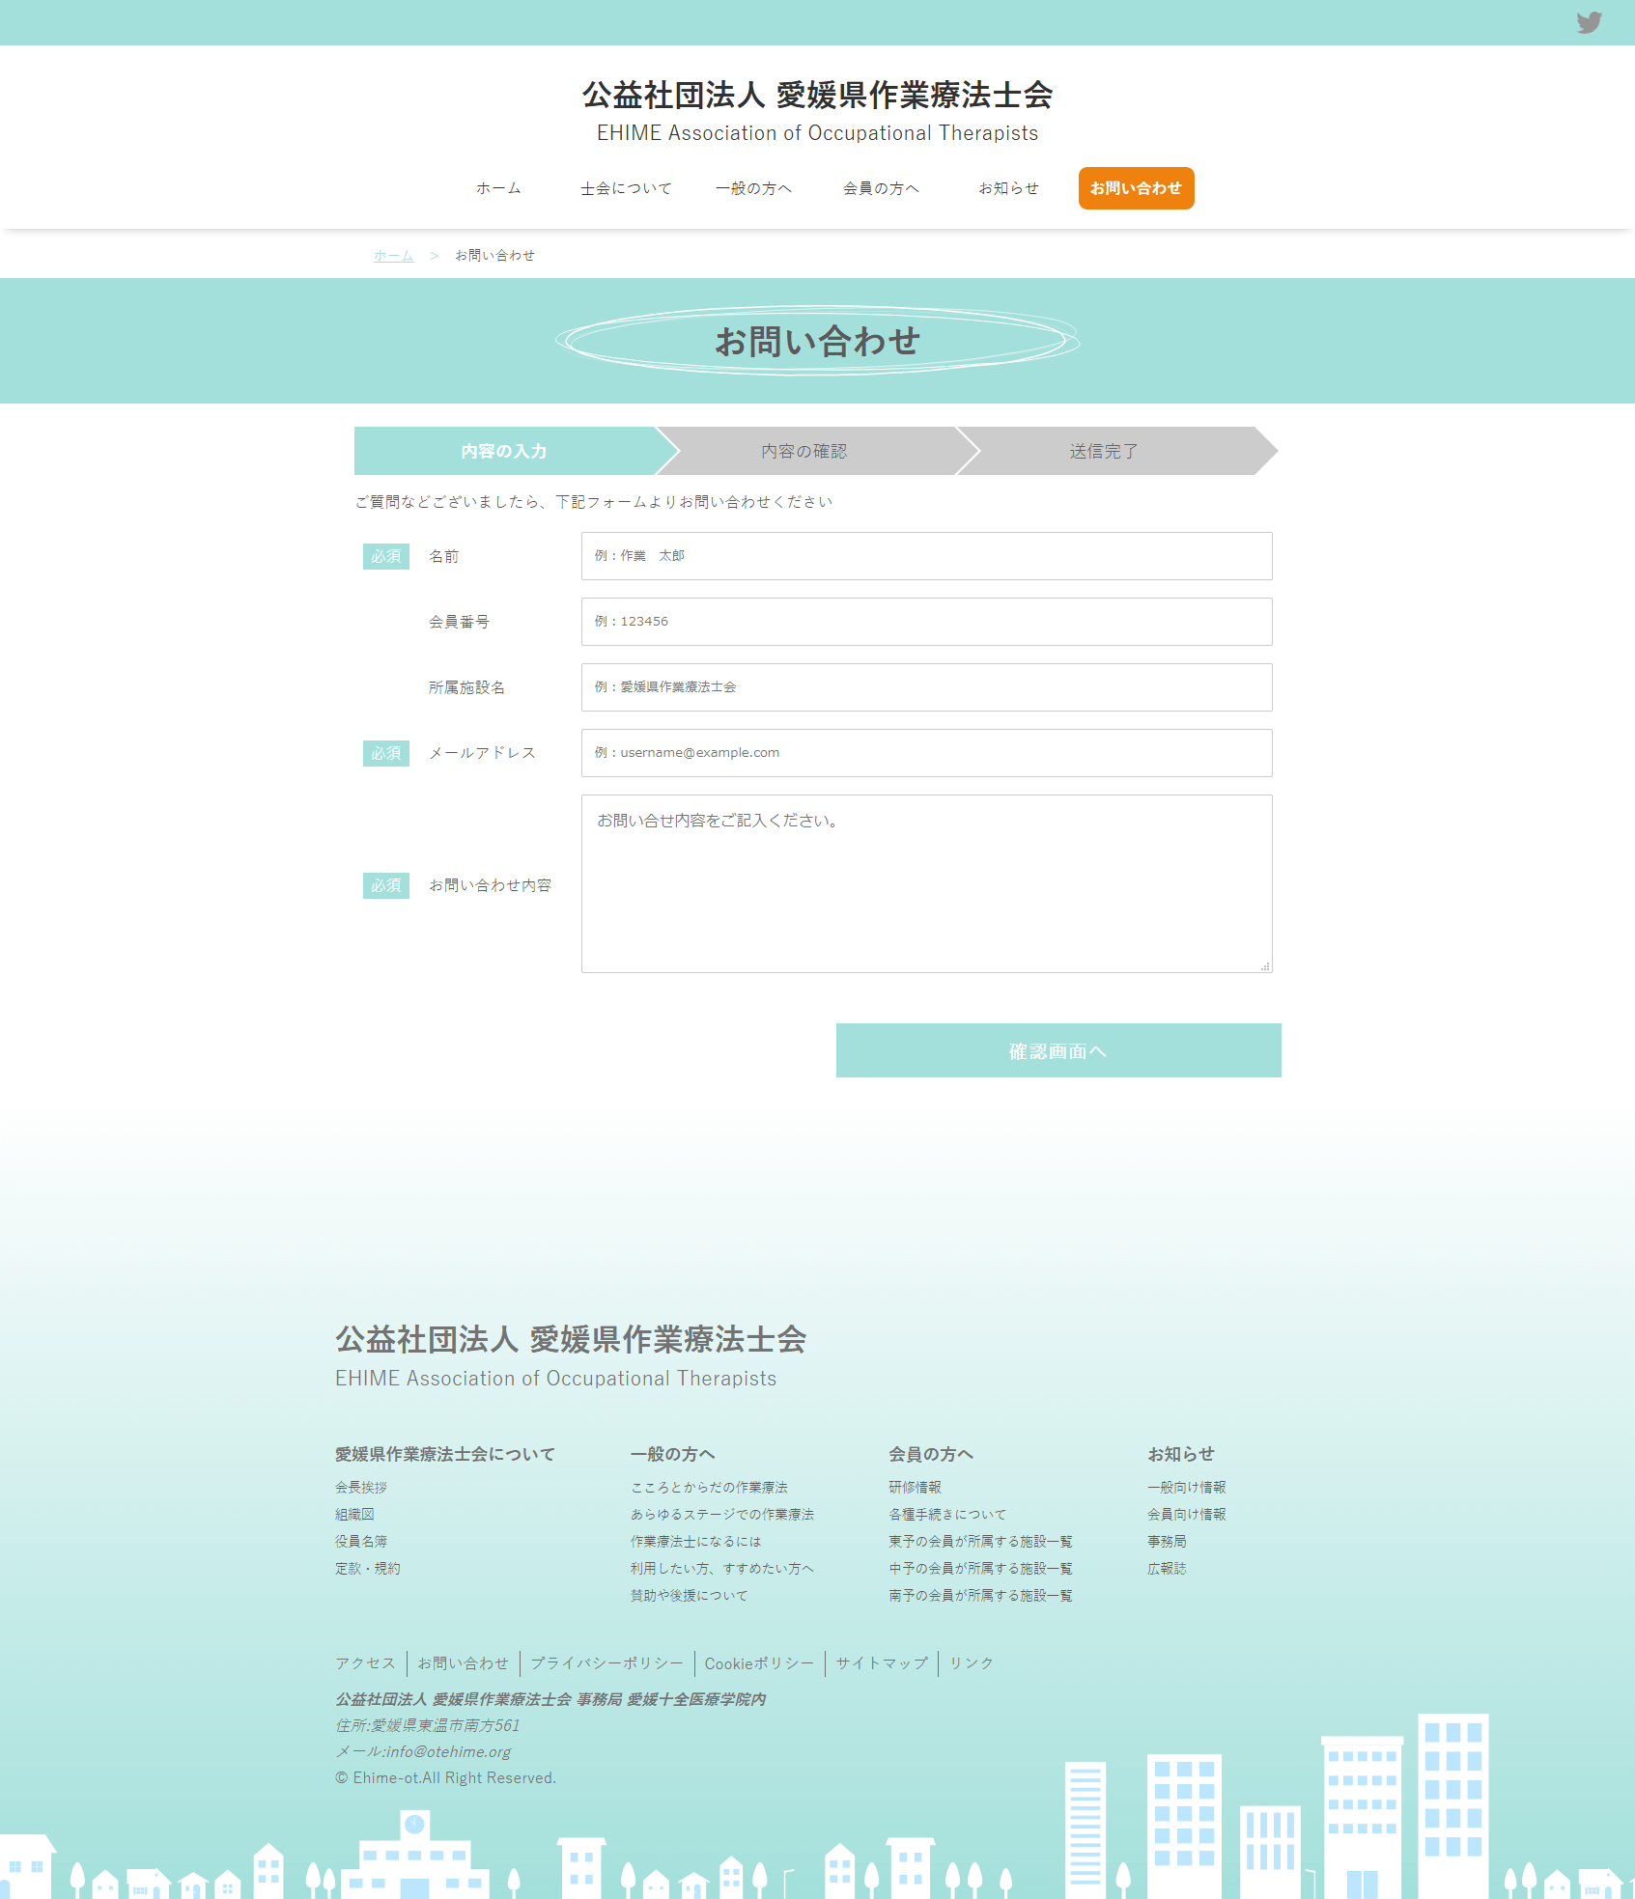Open the Twitter icon link
The height and width of the screenshot is (1899, 1635).
pyautogui.click(x=1589, y=22)
